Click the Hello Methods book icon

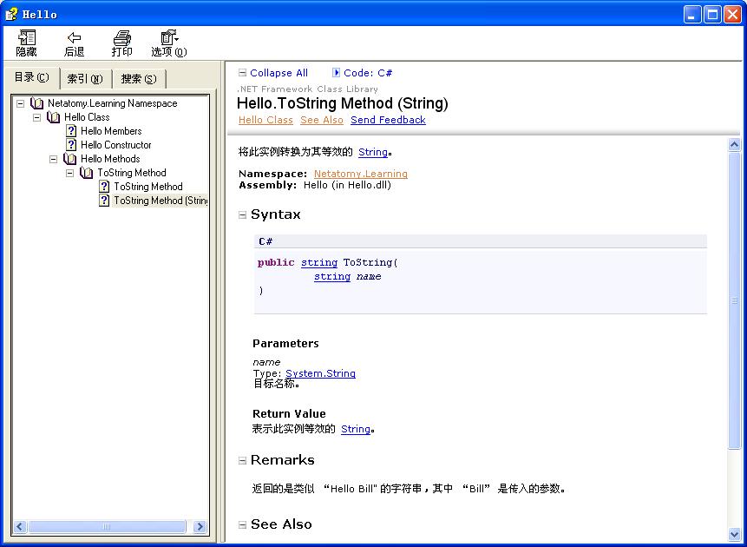[69, 159]
